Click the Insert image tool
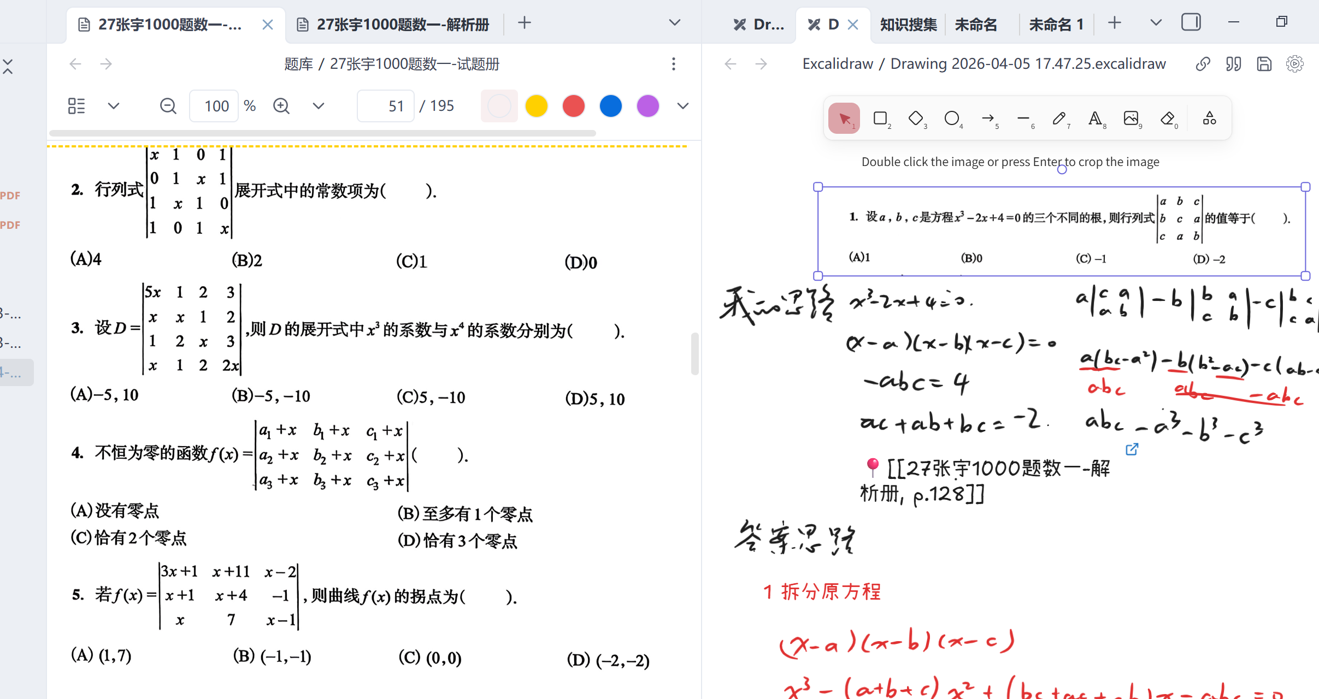 tap(1131, 119)
